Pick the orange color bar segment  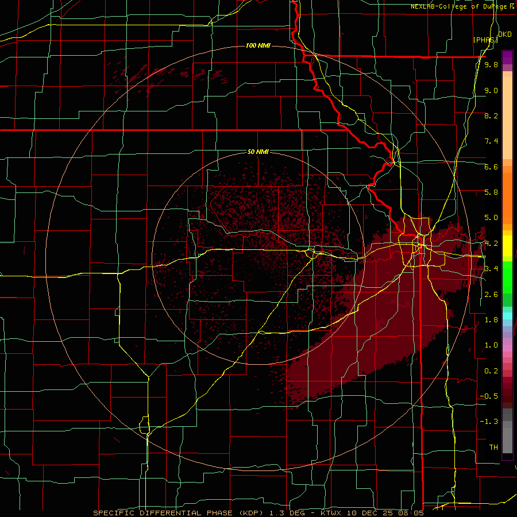pos(507,198)
